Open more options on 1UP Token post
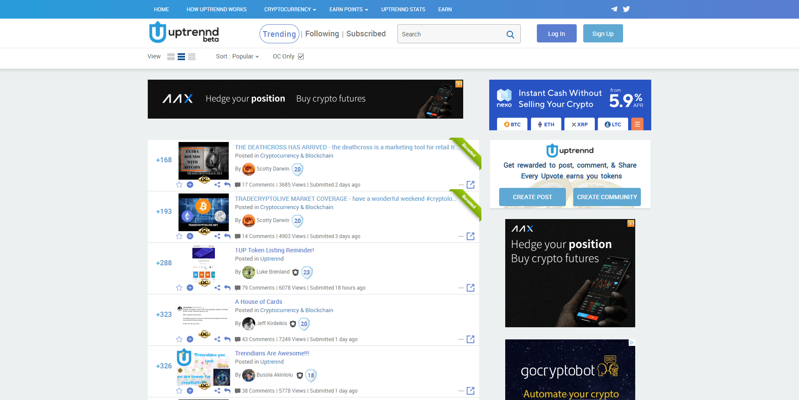Image resolution: width=799 pixels, height=400 pixels. click(461, 288)
